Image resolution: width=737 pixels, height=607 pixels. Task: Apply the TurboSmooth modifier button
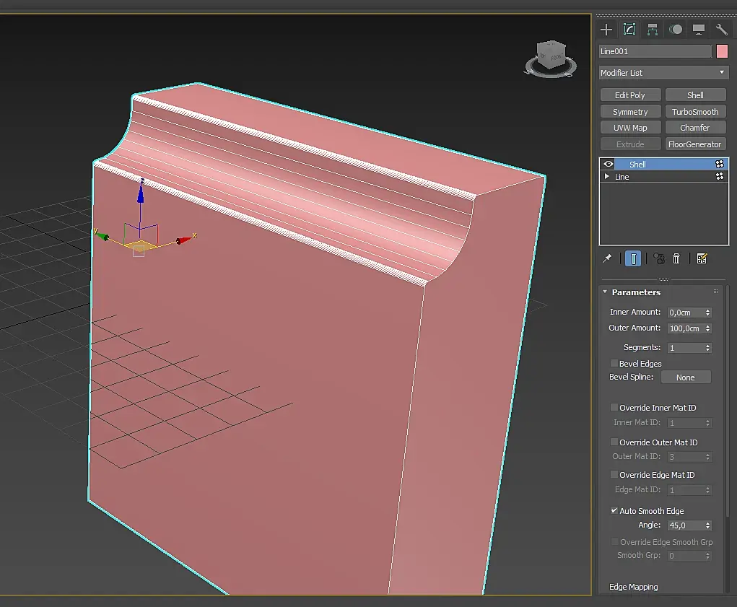click(x=695, y=112)
